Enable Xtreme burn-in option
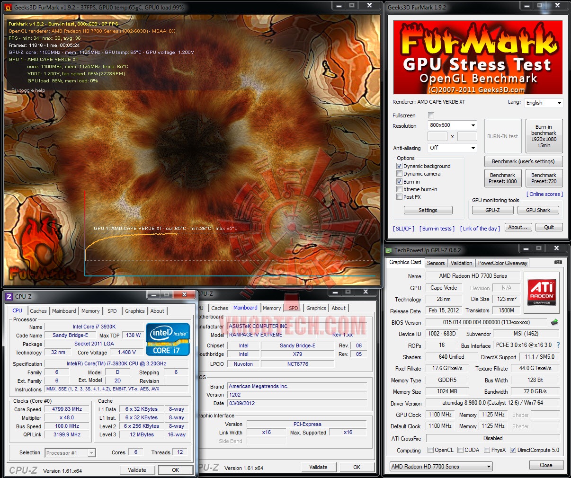The height and width of the screenshot is (478, 571). click(399, 189)
